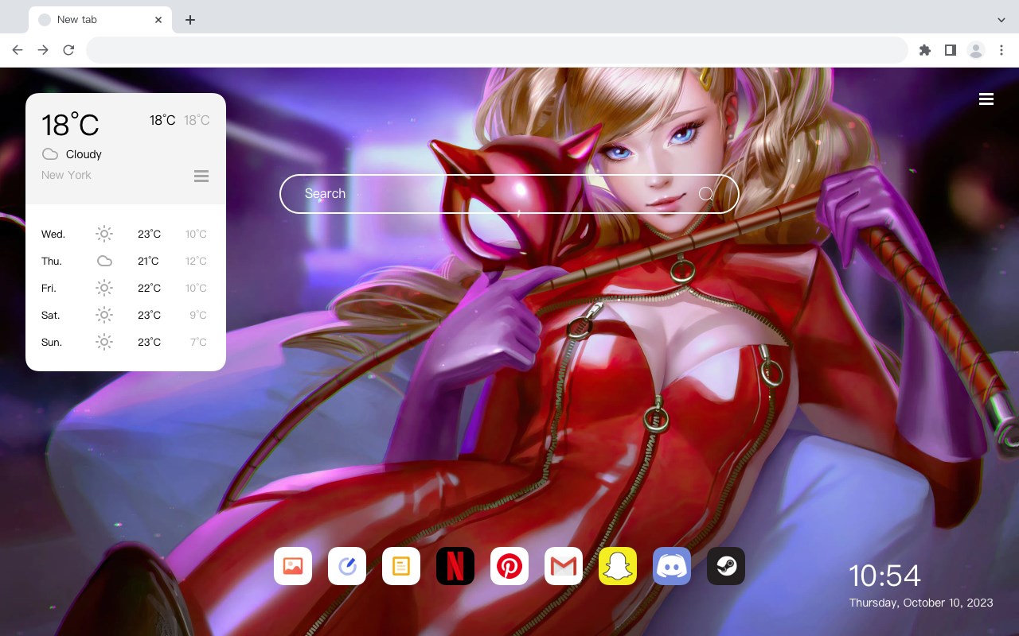Go back to previous page
This screenshot has width=1019, height=636.
[18, 50]
